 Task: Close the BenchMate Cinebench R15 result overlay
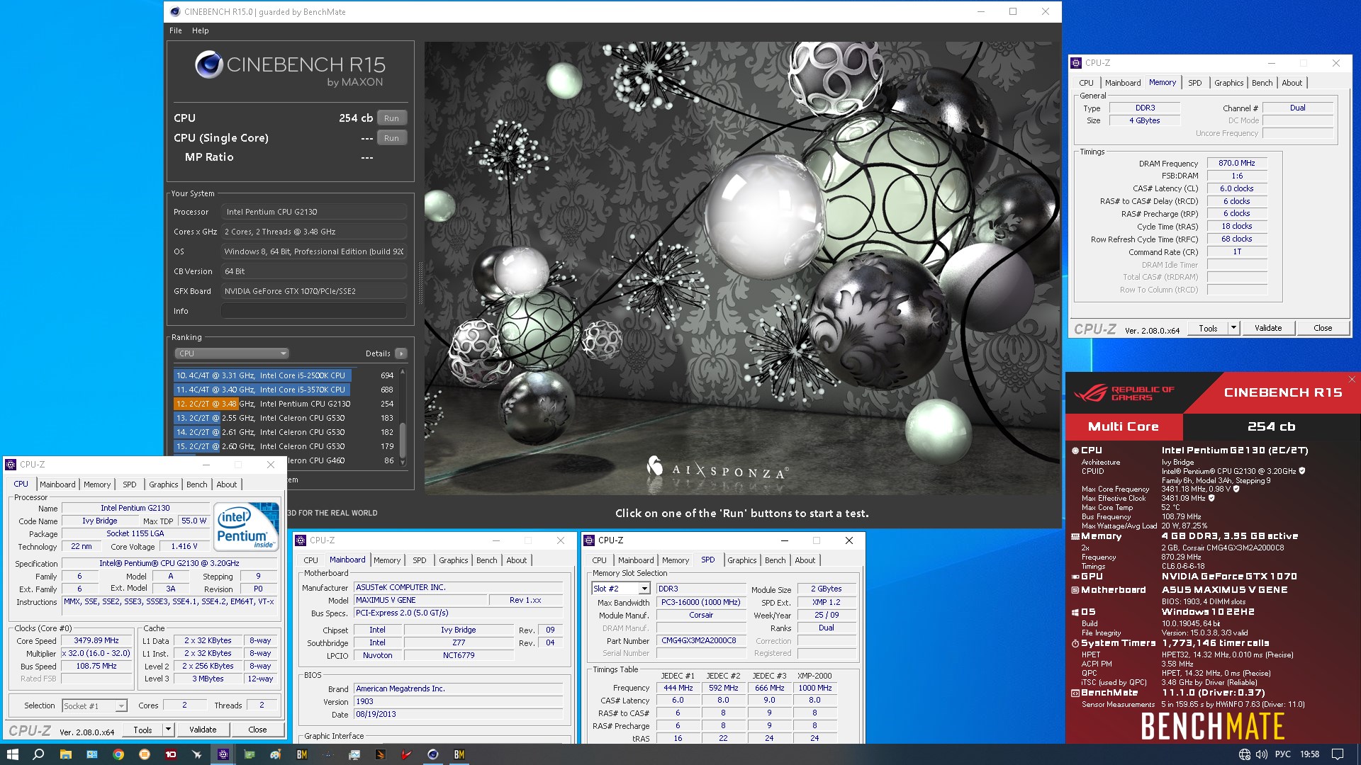pyautogui.click(x=1352, y=380)
